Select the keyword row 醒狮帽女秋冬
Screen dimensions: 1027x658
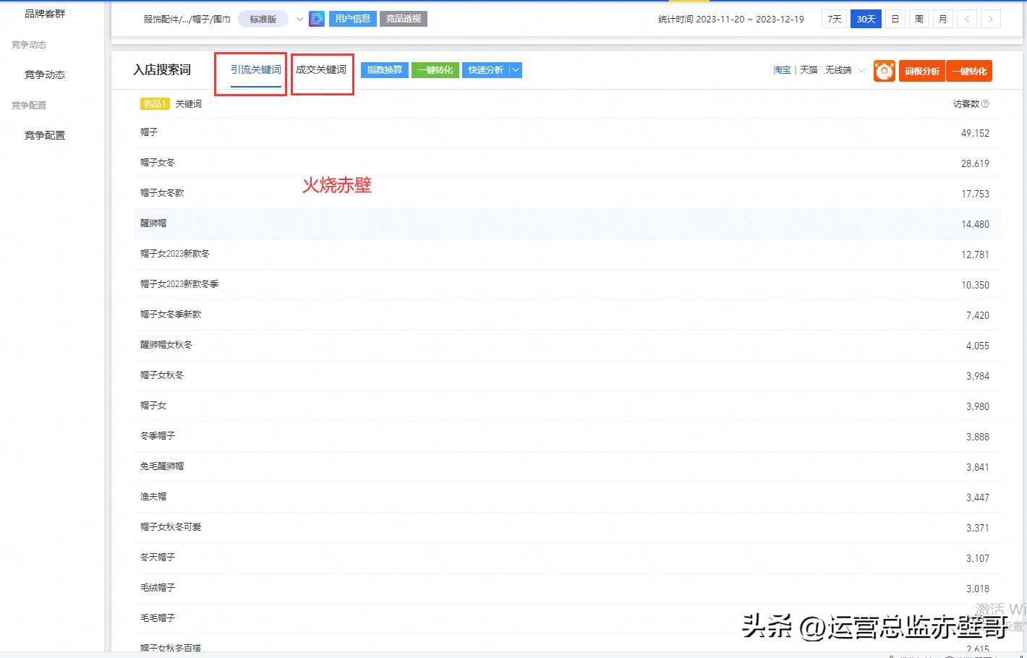[567, 346]
